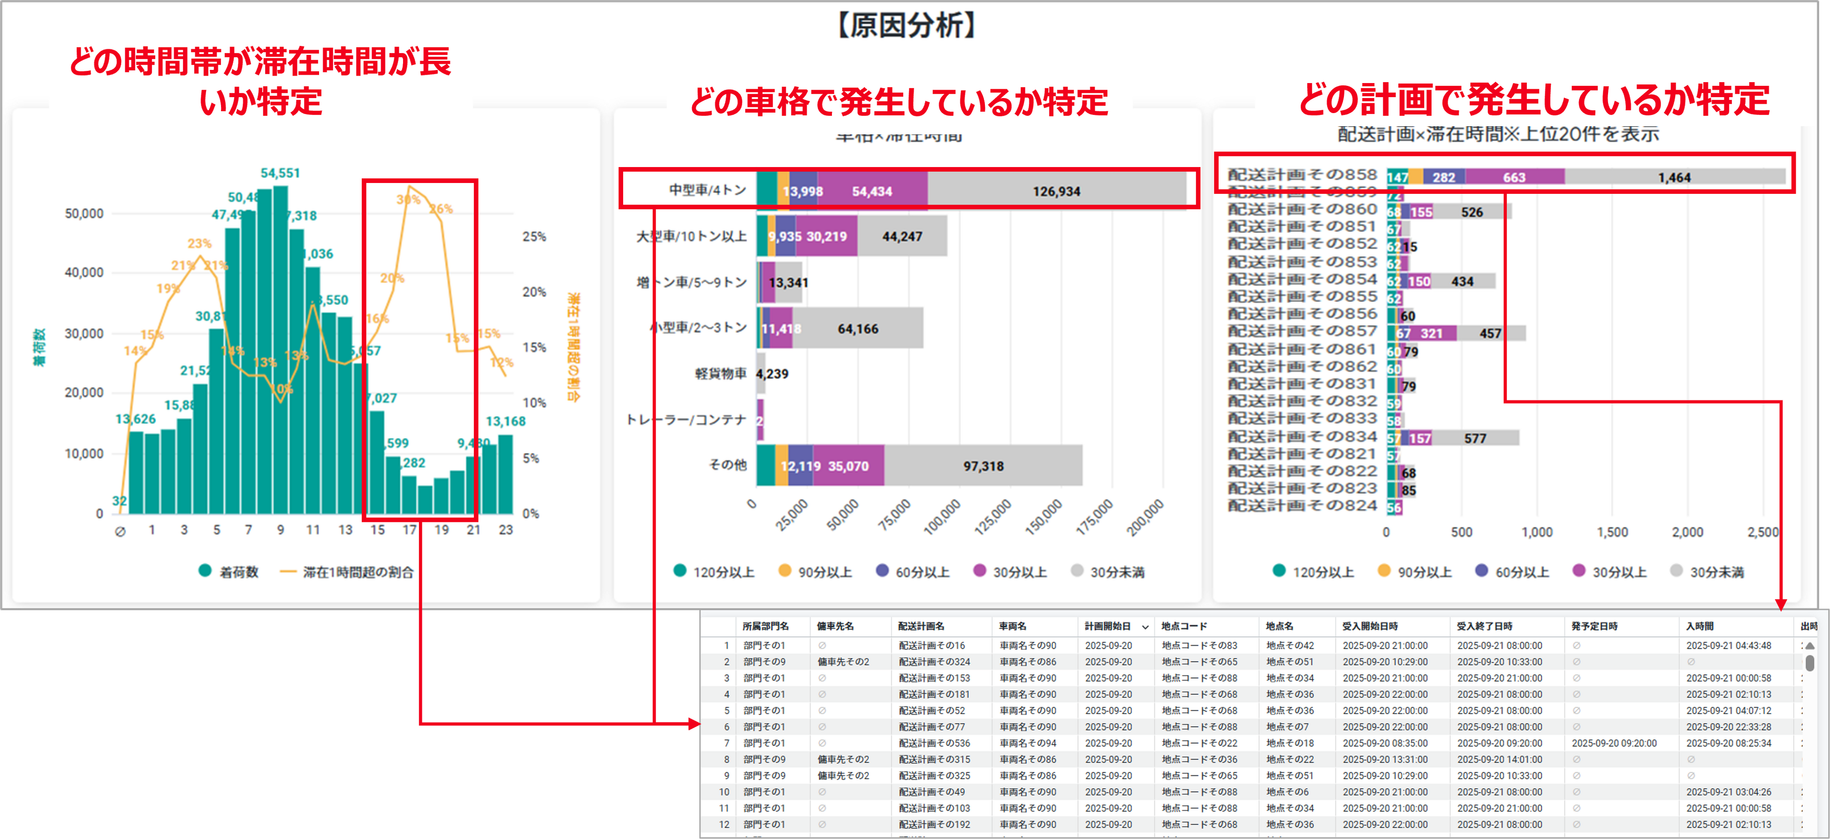Screen dimensions: 1830x839
Task: Toggle the 着荷数 legend marker in time chart
Action: coord(206,571)
